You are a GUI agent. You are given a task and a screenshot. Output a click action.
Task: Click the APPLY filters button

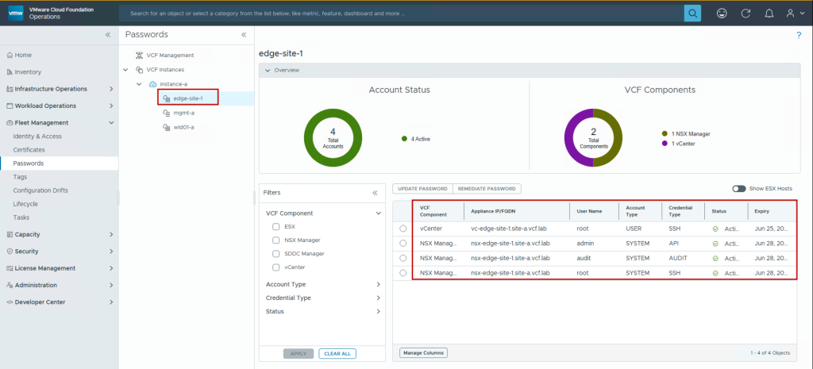tap(299, 354)
